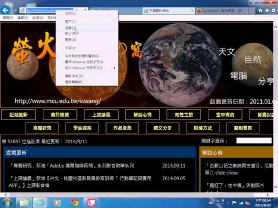Choose 刪除(D) Delete in the context menu
Image resolution: width=278 pixels, height=208 pixels.
(x=87, y=39)
